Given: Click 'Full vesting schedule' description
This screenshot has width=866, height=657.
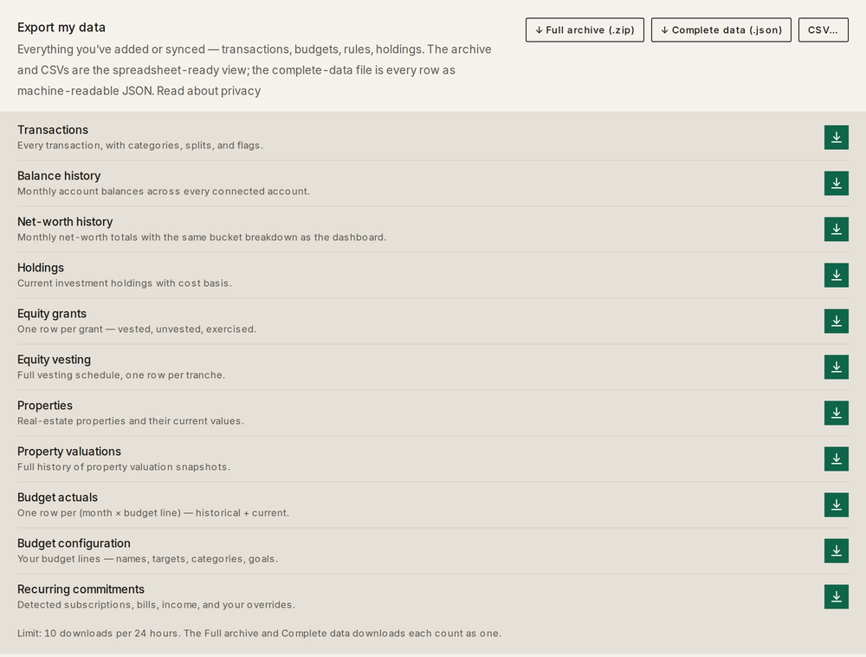Looking at the screenshot, I should (121, 374).
